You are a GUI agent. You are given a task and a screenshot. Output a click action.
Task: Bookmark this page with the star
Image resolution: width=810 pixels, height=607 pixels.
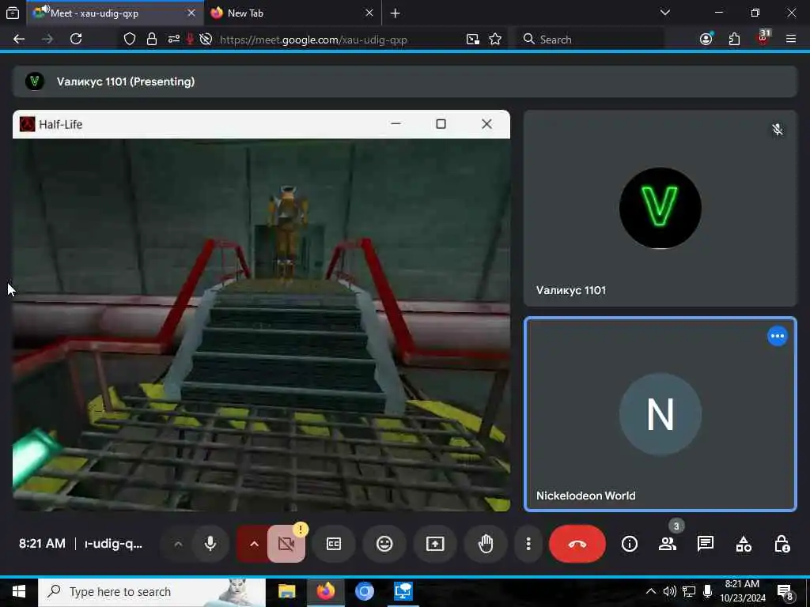pos(495,40)
